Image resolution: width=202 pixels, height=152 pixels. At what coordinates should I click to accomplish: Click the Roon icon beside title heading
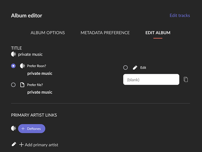(13, 54)
